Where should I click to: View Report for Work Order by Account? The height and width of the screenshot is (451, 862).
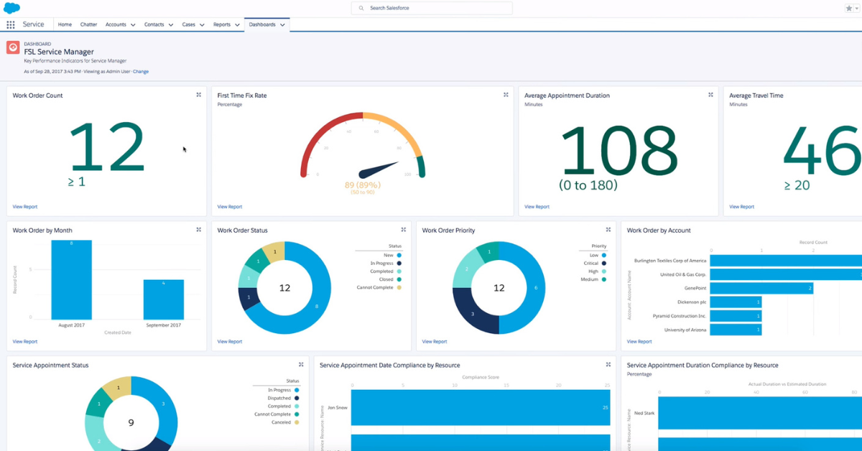639,342
